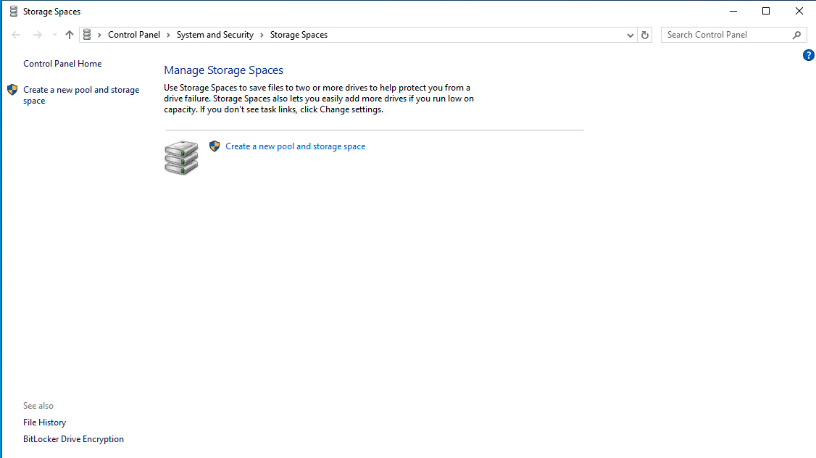Click the Storage Spaces icon in the address bar

[x=86, y=34]
